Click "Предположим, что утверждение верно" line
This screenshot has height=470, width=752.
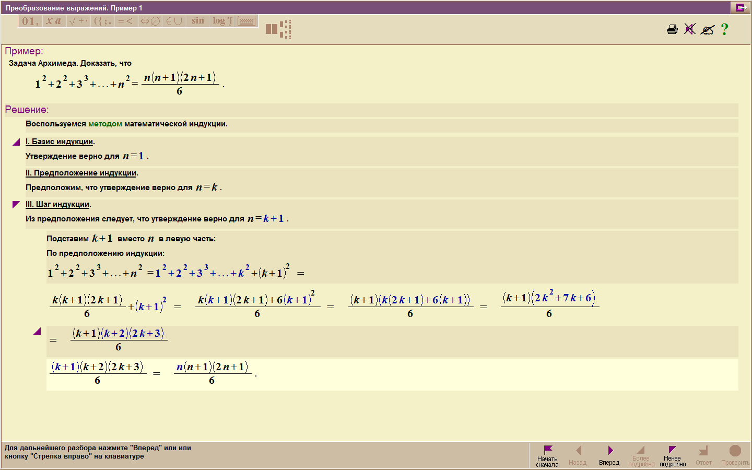coord(124,187)
